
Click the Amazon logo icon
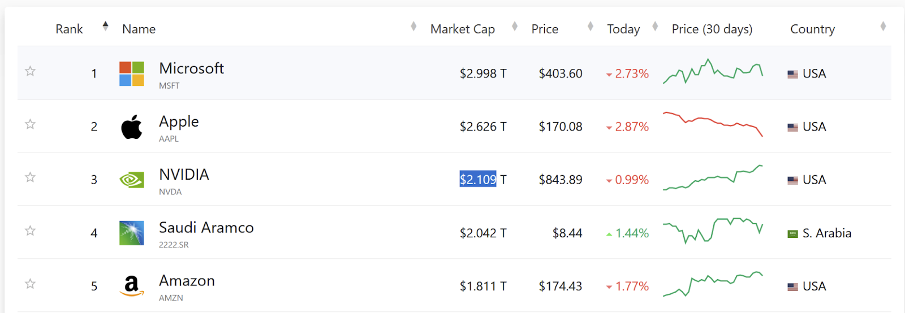[x=132, y=286]
